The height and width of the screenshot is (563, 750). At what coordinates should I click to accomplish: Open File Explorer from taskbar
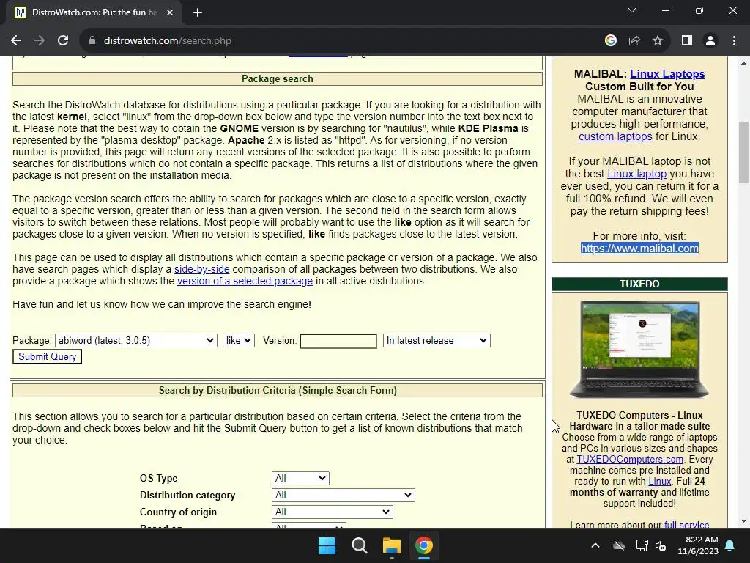[392, 545]
